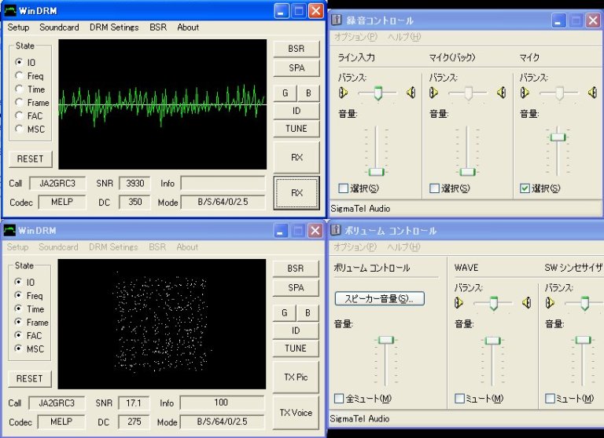Open Soundcard menu in top WinDRM

tap(59, 27)
